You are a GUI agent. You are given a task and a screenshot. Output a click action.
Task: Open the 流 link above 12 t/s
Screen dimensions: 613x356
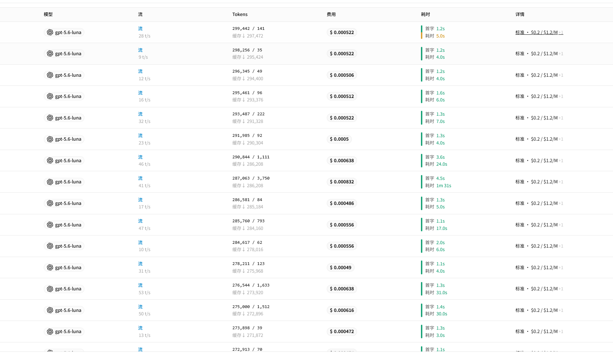coord(140,71)
